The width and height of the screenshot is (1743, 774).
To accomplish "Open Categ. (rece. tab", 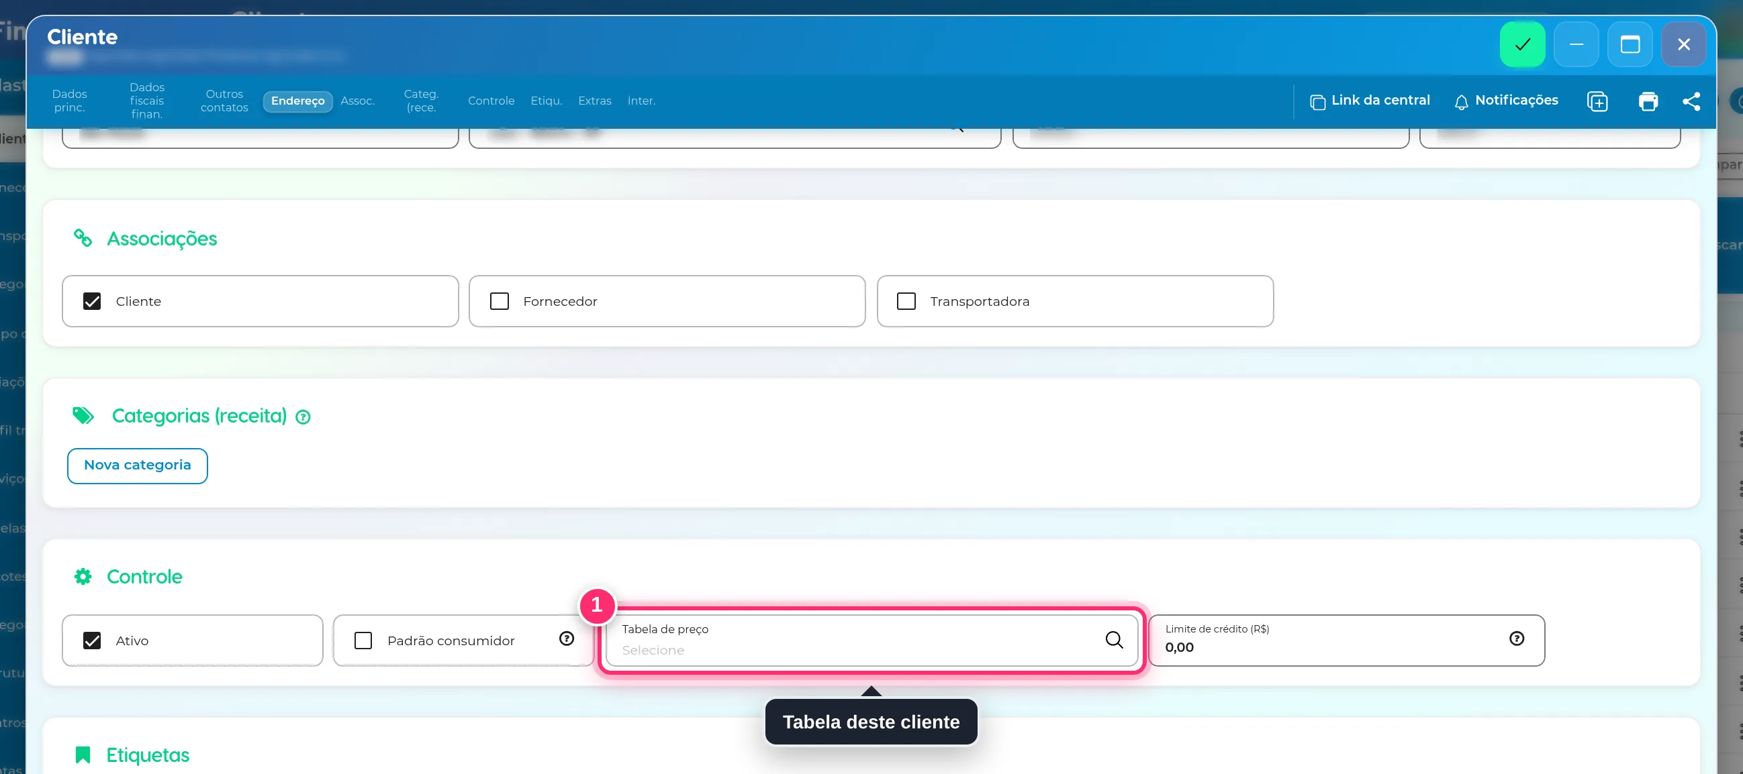I will coord(421,101).
